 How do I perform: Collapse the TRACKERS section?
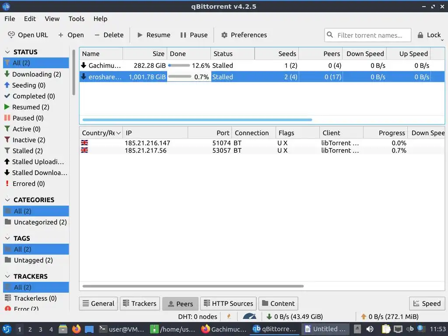[x=7, y=276]
